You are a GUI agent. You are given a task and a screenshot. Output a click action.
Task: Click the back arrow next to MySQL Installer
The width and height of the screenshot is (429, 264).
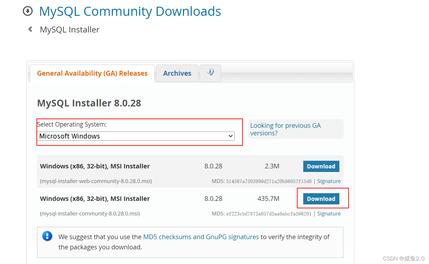(x=30, y=29)
